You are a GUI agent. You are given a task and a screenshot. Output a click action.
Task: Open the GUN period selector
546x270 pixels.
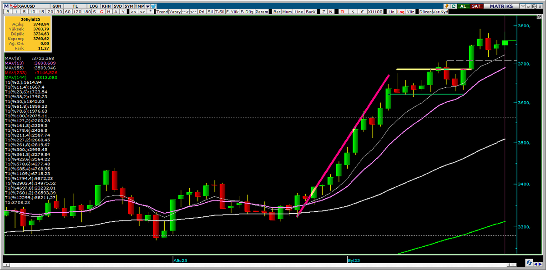[56, 6]
